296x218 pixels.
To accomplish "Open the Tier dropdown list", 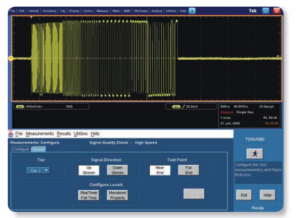I will click(38, 171).
